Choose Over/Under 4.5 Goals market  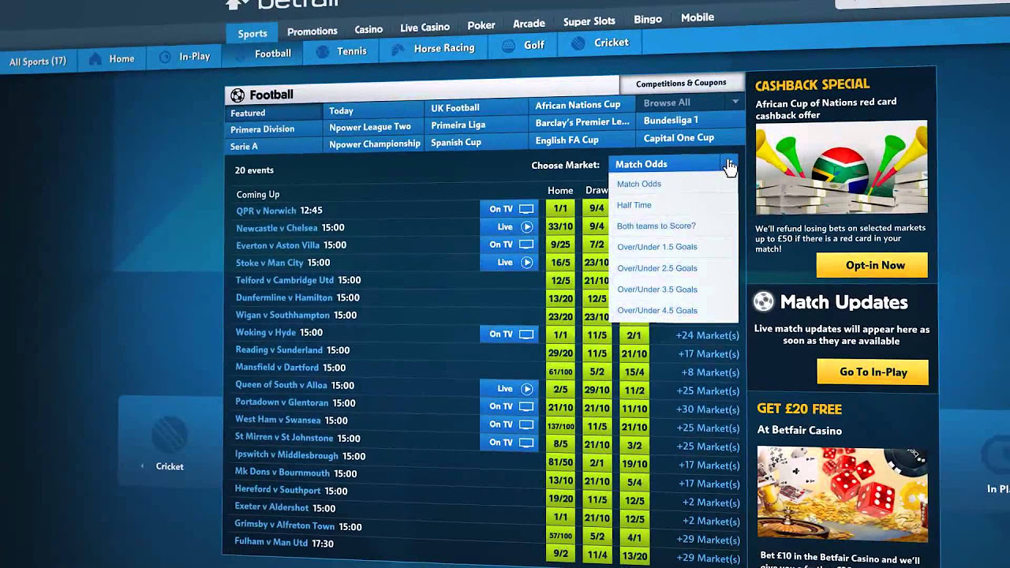coord(657,311)
